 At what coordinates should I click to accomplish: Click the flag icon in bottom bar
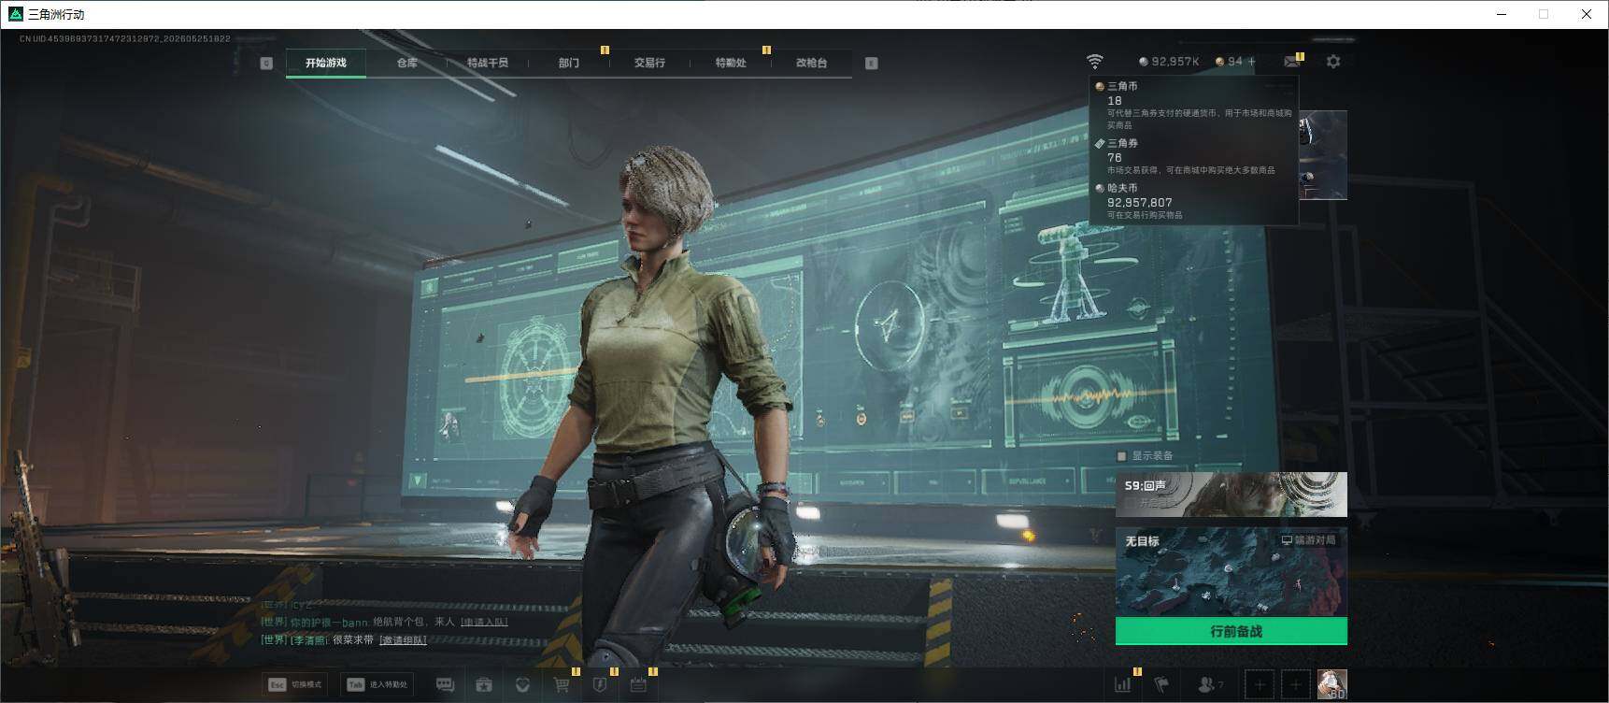1161,685
